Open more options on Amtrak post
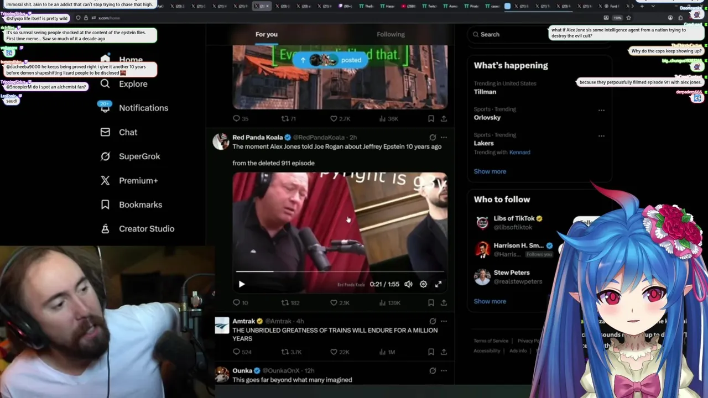Screen dimensions: 708x398 click(444, 321)
